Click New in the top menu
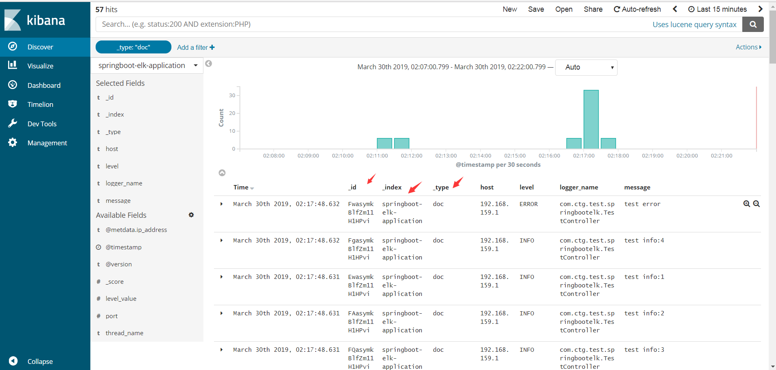Viewport: 776px width, 370px height. pos(510,9)
